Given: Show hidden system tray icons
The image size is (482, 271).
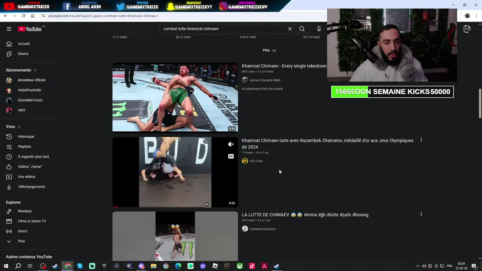Looking at the screenshot, I should (x=418, y=266).
